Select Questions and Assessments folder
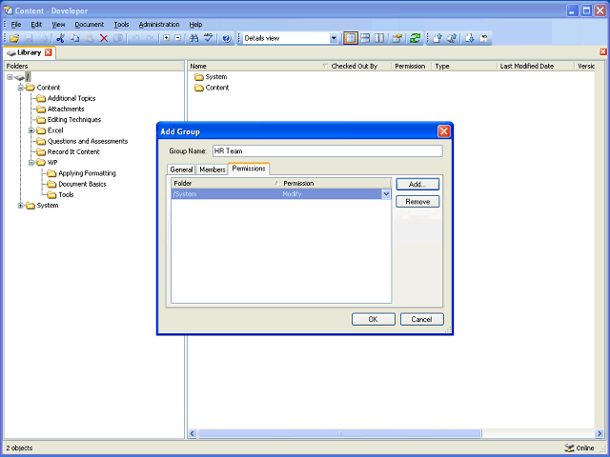This screenshot has width=610, height=457. [x=88, y=141]
